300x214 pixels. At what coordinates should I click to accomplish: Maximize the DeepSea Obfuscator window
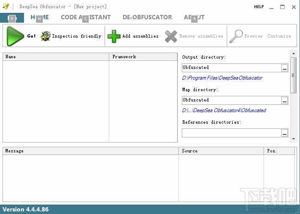282,7
